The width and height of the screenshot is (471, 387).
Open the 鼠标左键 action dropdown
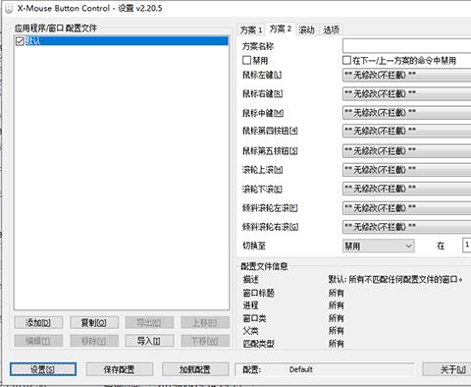click(406, 75)
